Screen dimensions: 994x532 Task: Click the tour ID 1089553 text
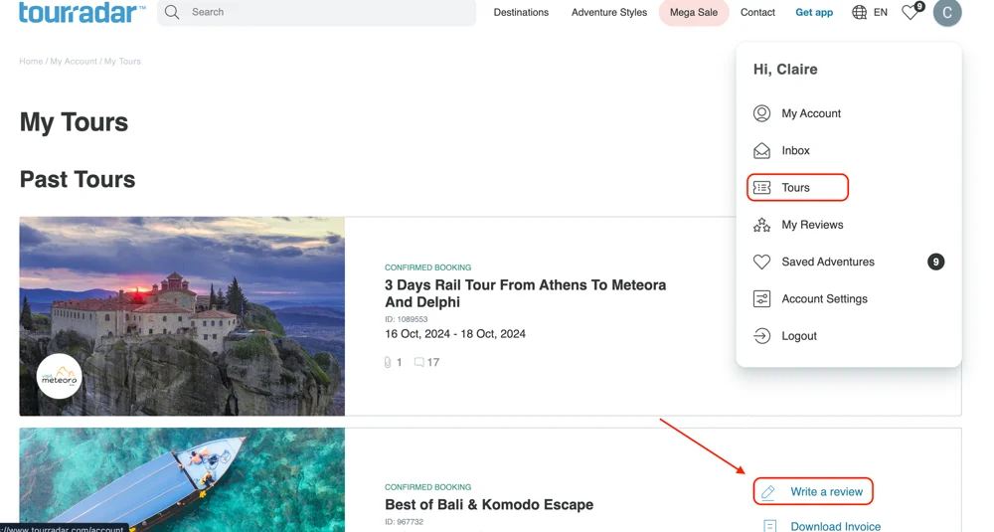coord(406,319)
